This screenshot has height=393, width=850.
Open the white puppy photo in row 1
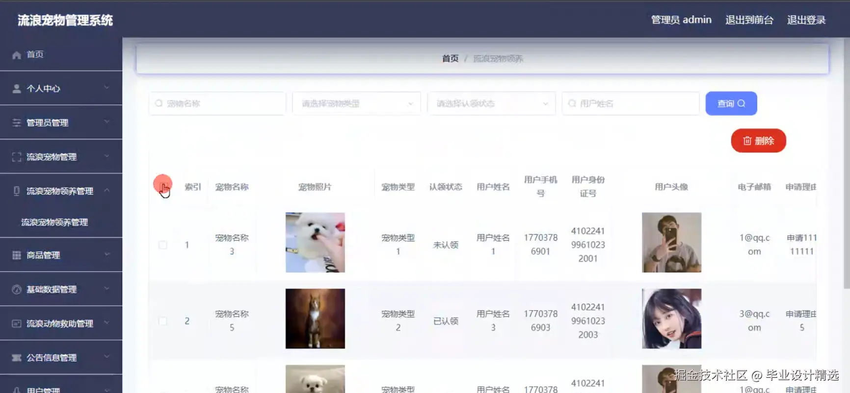(x=315, y=243)
